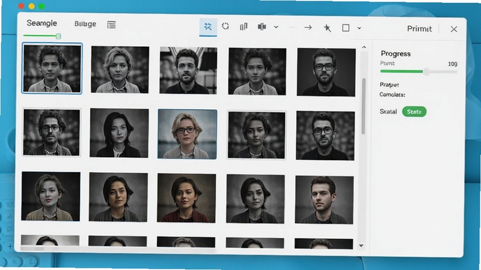The width and height of the screenshot is (481, 270).
Task: Click the scroll down arrow
Action: pos(361,245)
